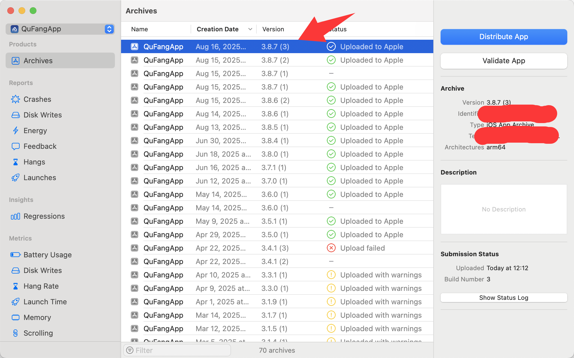The image size is (574, 358).
Task: Click the Memory chip icon
Action: (15, 317)
